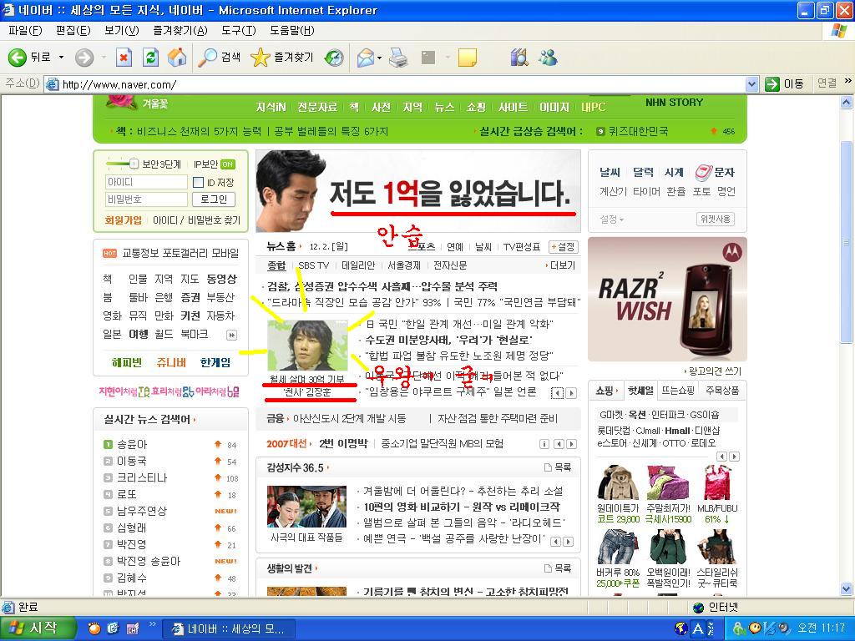Image resolution: width=855 pixels, height=641 pixels.
Task: Click the 로그인 login button
Action: point(214,199)
